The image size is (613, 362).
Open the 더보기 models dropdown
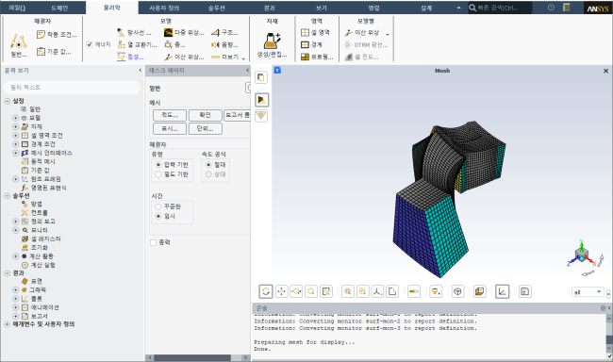[x=228, y=58]
